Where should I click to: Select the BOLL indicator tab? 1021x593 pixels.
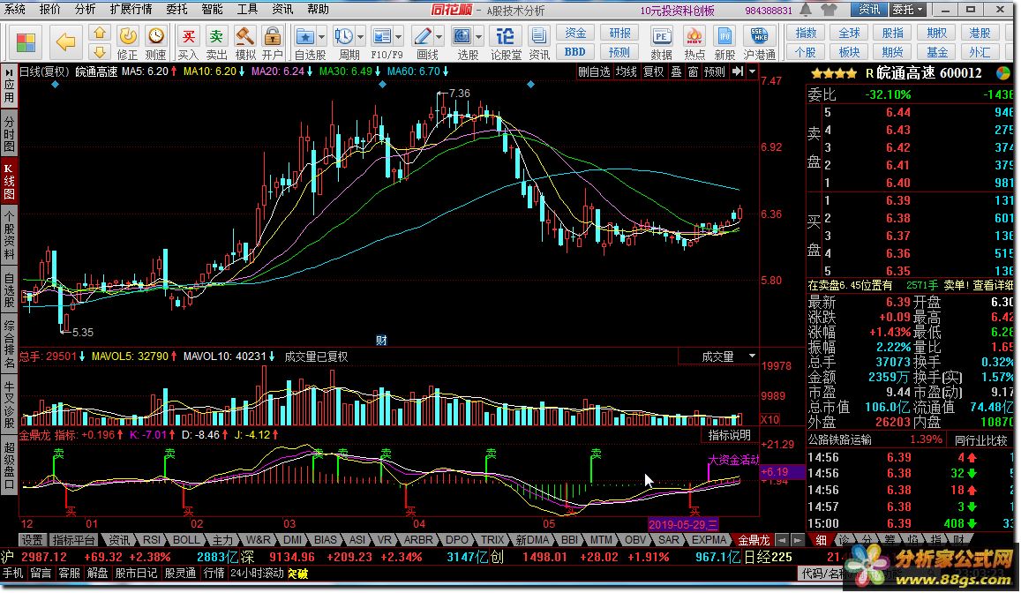click(186, 540)
